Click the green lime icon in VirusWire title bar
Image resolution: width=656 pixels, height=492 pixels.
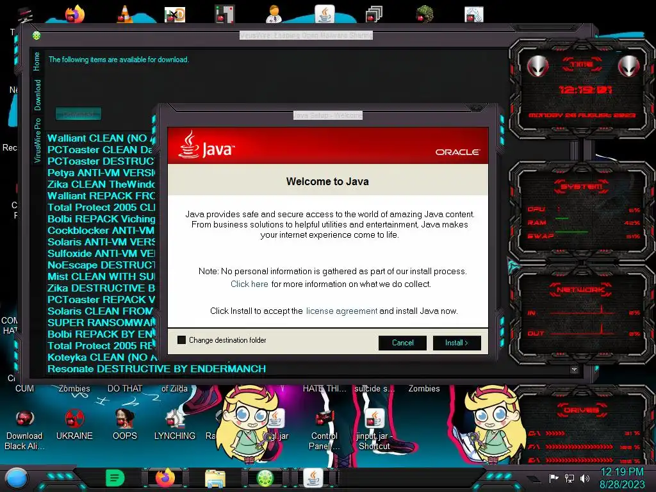point(37,36)
